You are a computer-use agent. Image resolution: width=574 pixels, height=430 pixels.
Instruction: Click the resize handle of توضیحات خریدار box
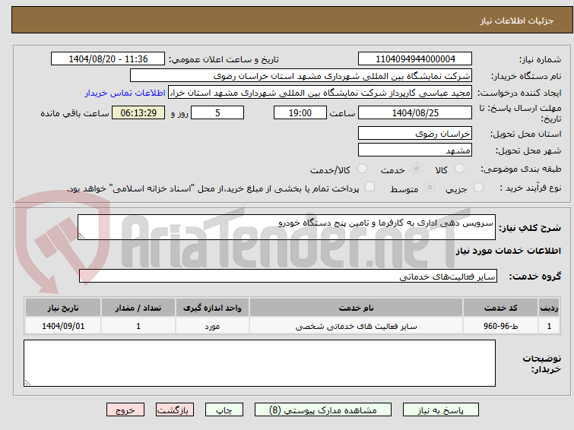27,383
